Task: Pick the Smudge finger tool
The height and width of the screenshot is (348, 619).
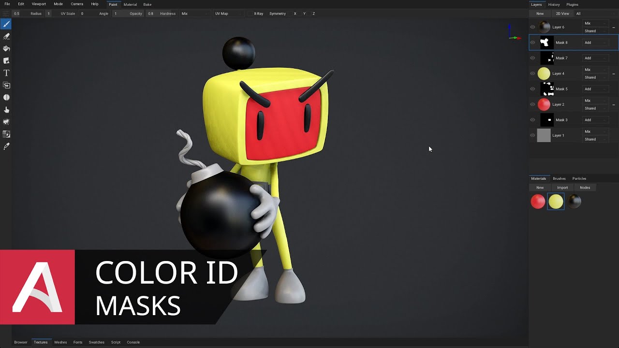Action: tap(6, 110)
